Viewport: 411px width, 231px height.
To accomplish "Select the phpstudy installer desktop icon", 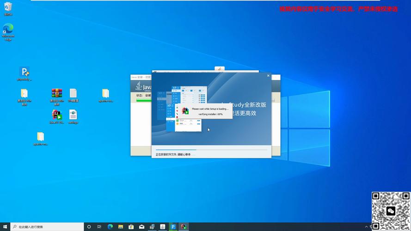I will [25, 73].
